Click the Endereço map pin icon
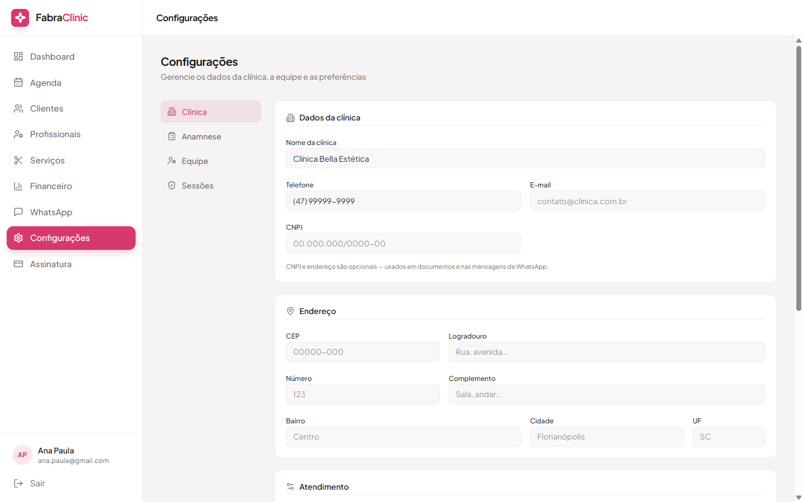Image resolution: width=803 pixels, height=502 pixels. coord(291,311)
